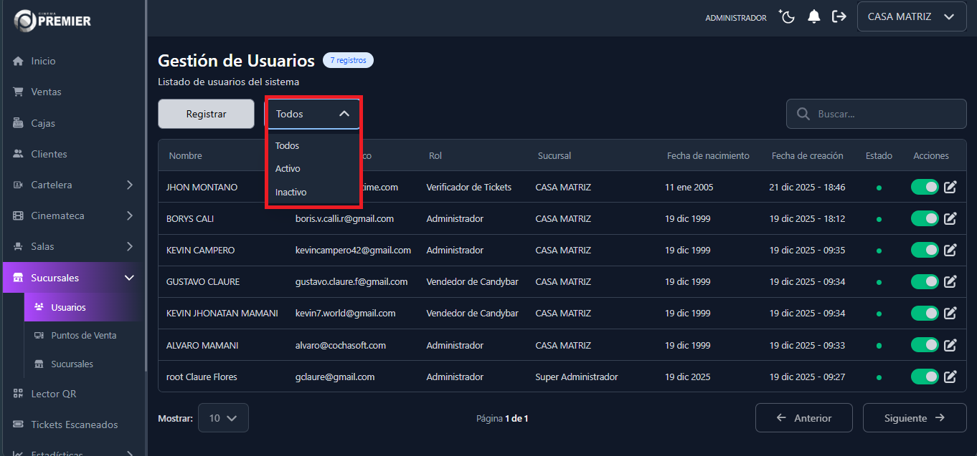Open CASA MATRIZ branch selector dropdown
The height and width of the screenshot is (456, 977).
coord(911,16)
